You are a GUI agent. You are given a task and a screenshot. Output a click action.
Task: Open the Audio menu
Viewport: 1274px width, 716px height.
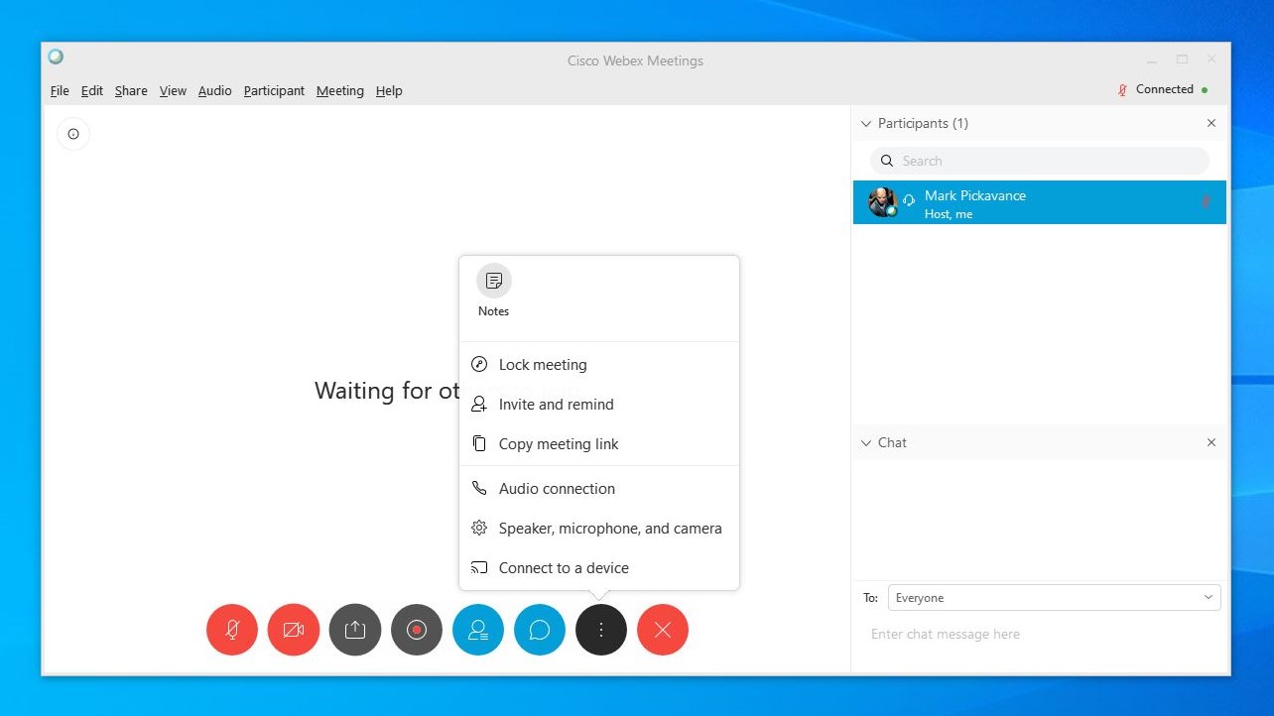click(x=214, y=90)
